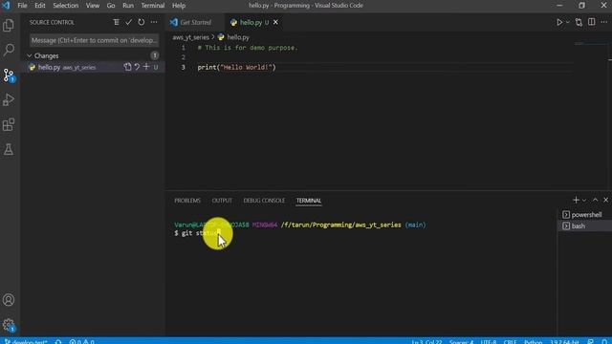Open the Extensions view
The height and width of the screenshot is (344, 612).
coord(9,125)
